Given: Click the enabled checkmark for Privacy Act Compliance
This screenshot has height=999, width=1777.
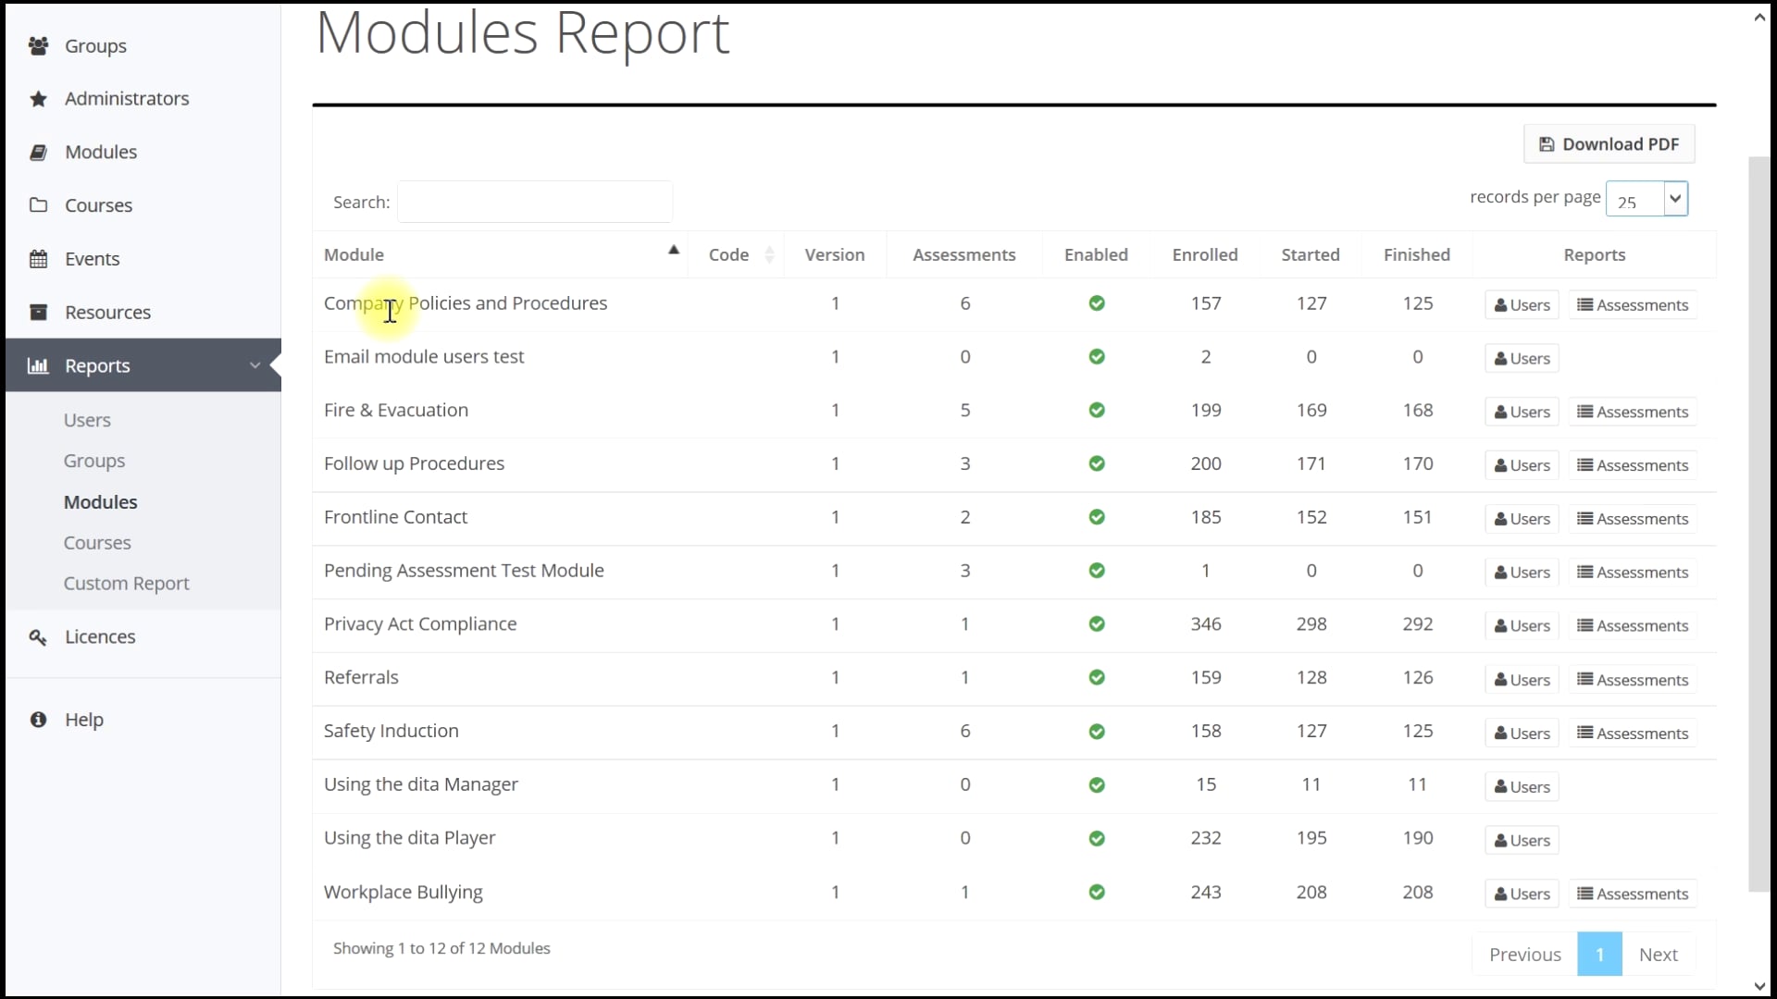Looking at the screenshot, I should tap(1097, 623).
